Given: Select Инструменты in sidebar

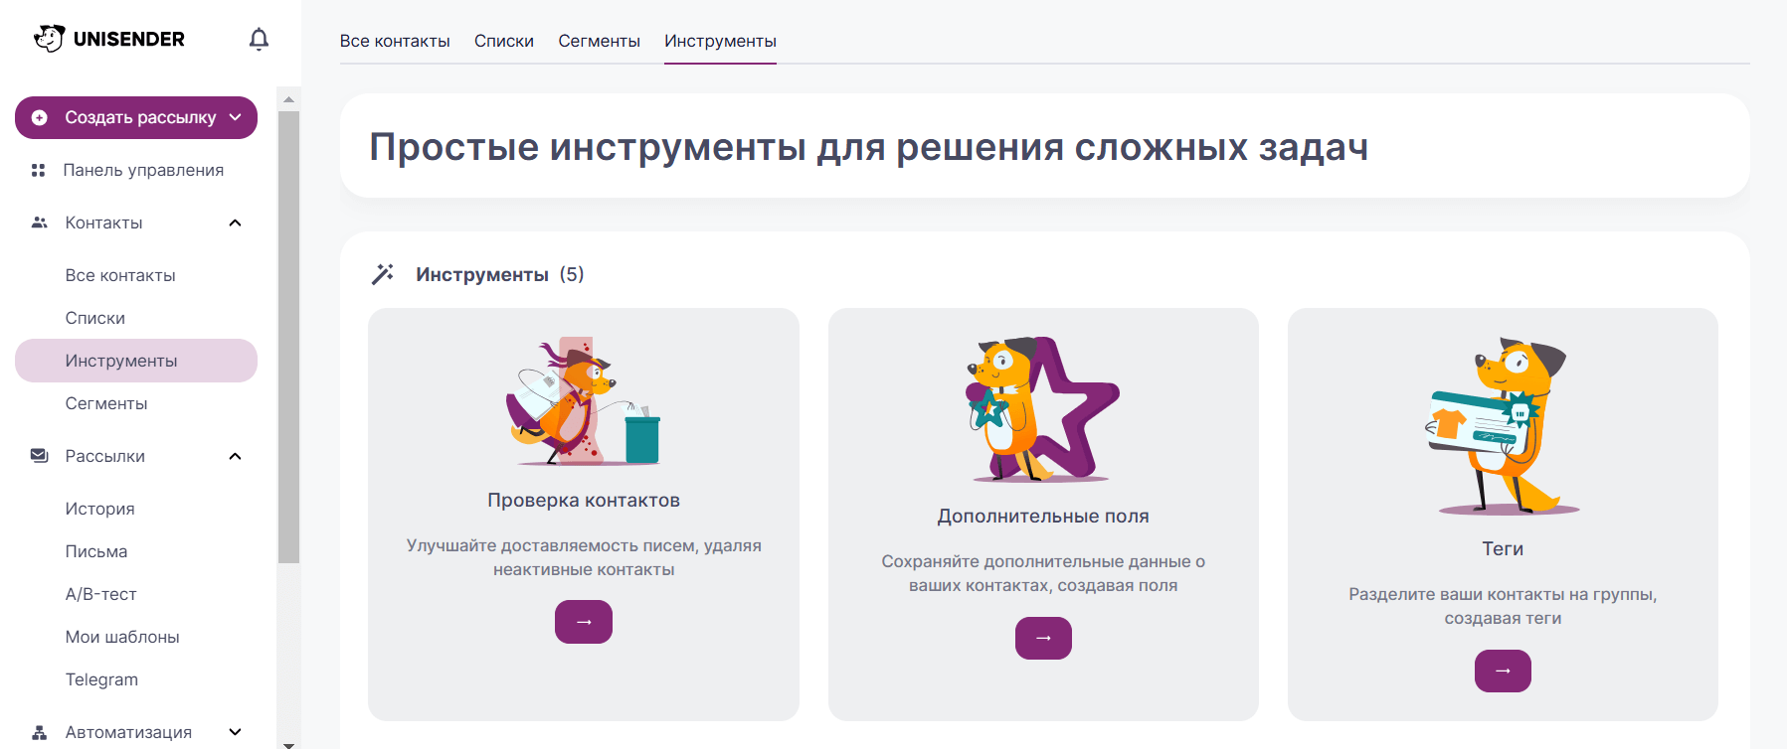Looking at the screenshot, I should point(136,361).
